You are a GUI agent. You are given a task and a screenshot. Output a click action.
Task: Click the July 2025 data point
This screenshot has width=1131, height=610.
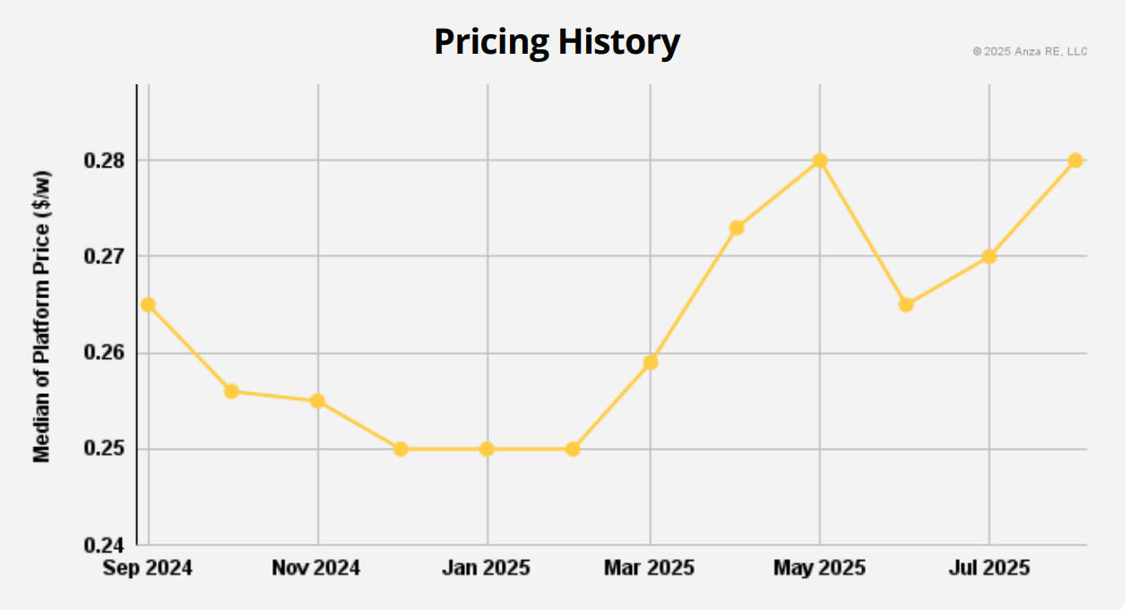[989, 256]
